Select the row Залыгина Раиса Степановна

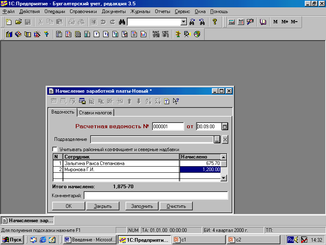tap(137, 163)
